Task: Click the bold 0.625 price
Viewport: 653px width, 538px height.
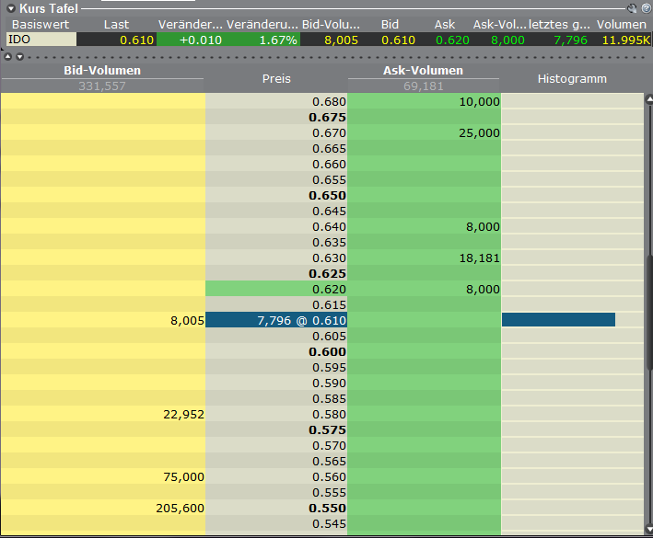Action: [x=327, y=273]
